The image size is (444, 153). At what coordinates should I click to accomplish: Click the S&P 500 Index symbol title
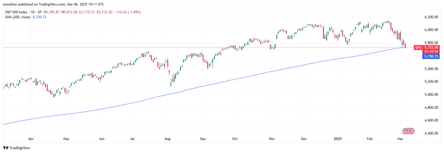[17, 12]
